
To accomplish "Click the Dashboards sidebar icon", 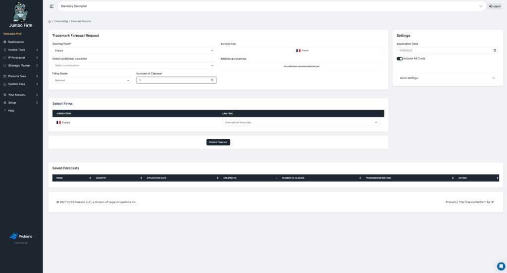I will pyautogui.click(x=5, y=42).
